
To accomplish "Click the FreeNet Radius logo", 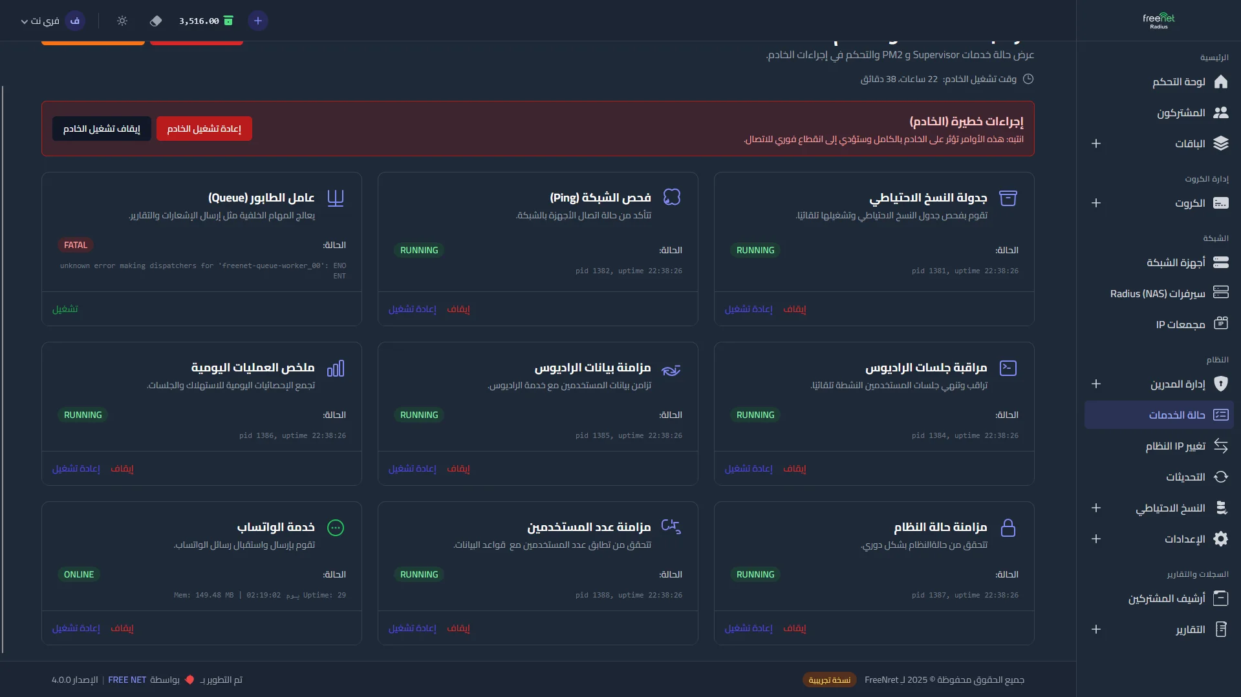I will (1157, 20).
